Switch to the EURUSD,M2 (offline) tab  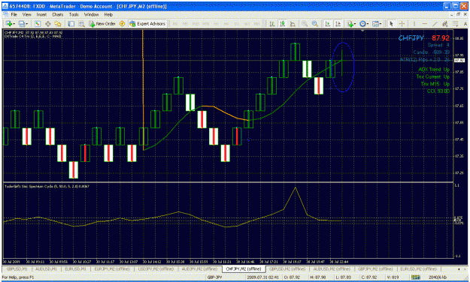click(418, 268)
